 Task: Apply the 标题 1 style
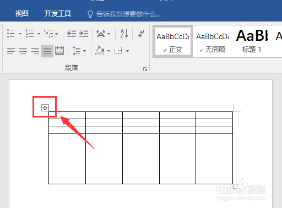click(x=252, y=41)
